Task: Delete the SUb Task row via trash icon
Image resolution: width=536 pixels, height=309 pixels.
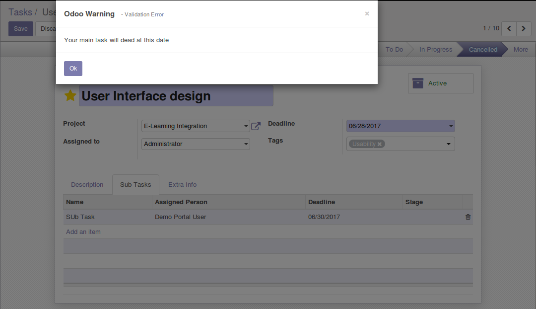Action: pos(468,217)
